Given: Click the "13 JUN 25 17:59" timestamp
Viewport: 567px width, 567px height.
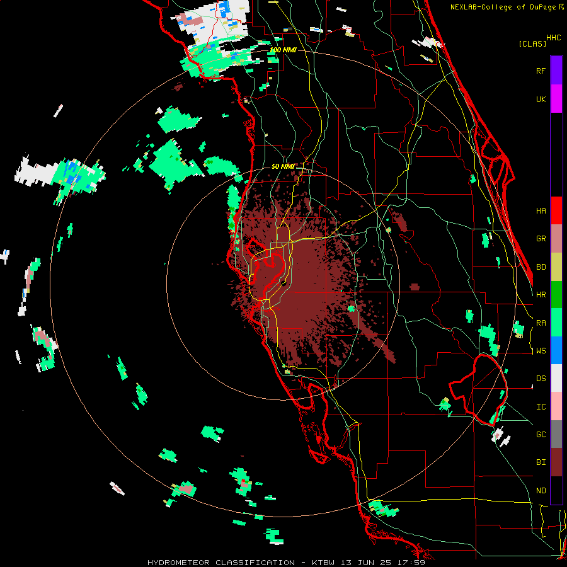Looking at the screenshot, I should coord(382,563).
